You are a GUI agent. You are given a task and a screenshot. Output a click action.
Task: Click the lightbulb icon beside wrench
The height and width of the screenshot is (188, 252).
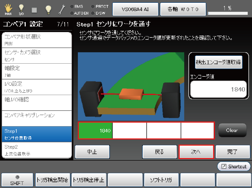(48, 9)
